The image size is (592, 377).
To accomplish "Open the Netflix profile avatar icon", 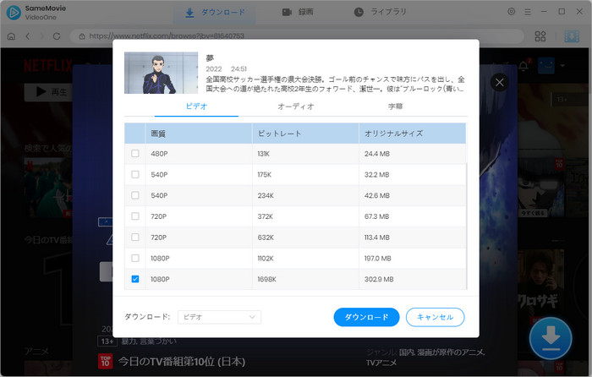I will (x=546, y=66).
